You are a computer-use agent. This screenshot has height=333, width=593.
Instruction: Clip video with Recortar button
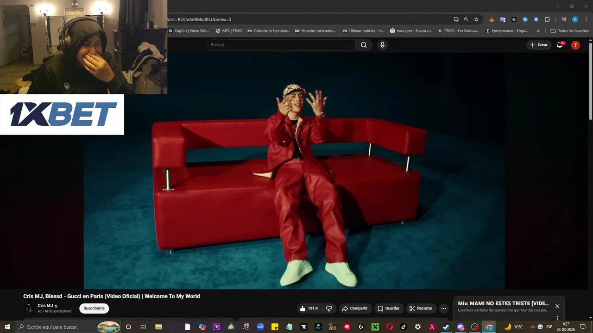pos(421,308)
